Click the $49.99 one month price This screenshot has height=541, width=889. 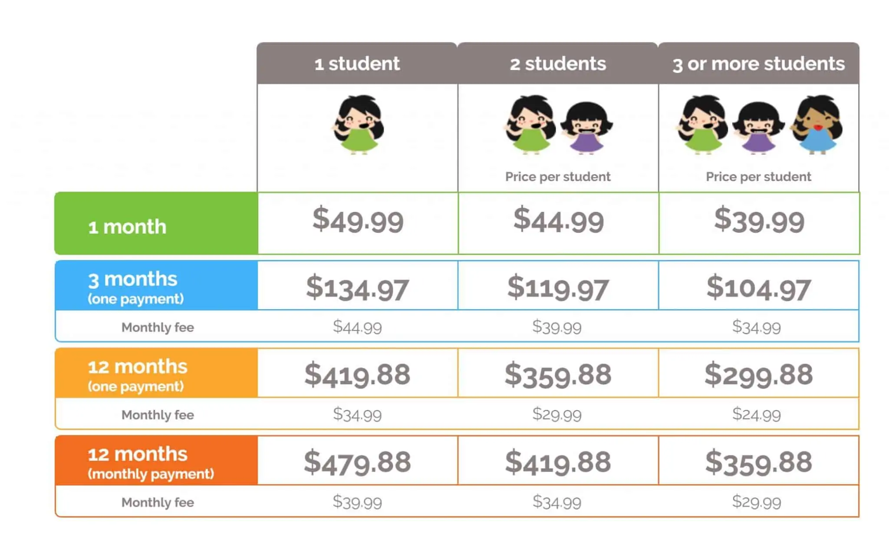click(x=358, y=220)
